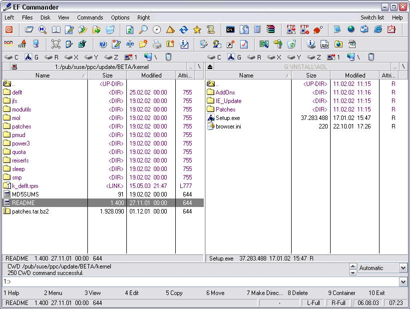Image resolution: width=410 pixels, height=309 pixels.
Task: Select the patches.tar.bz2 file
Action: pos(30,211)
